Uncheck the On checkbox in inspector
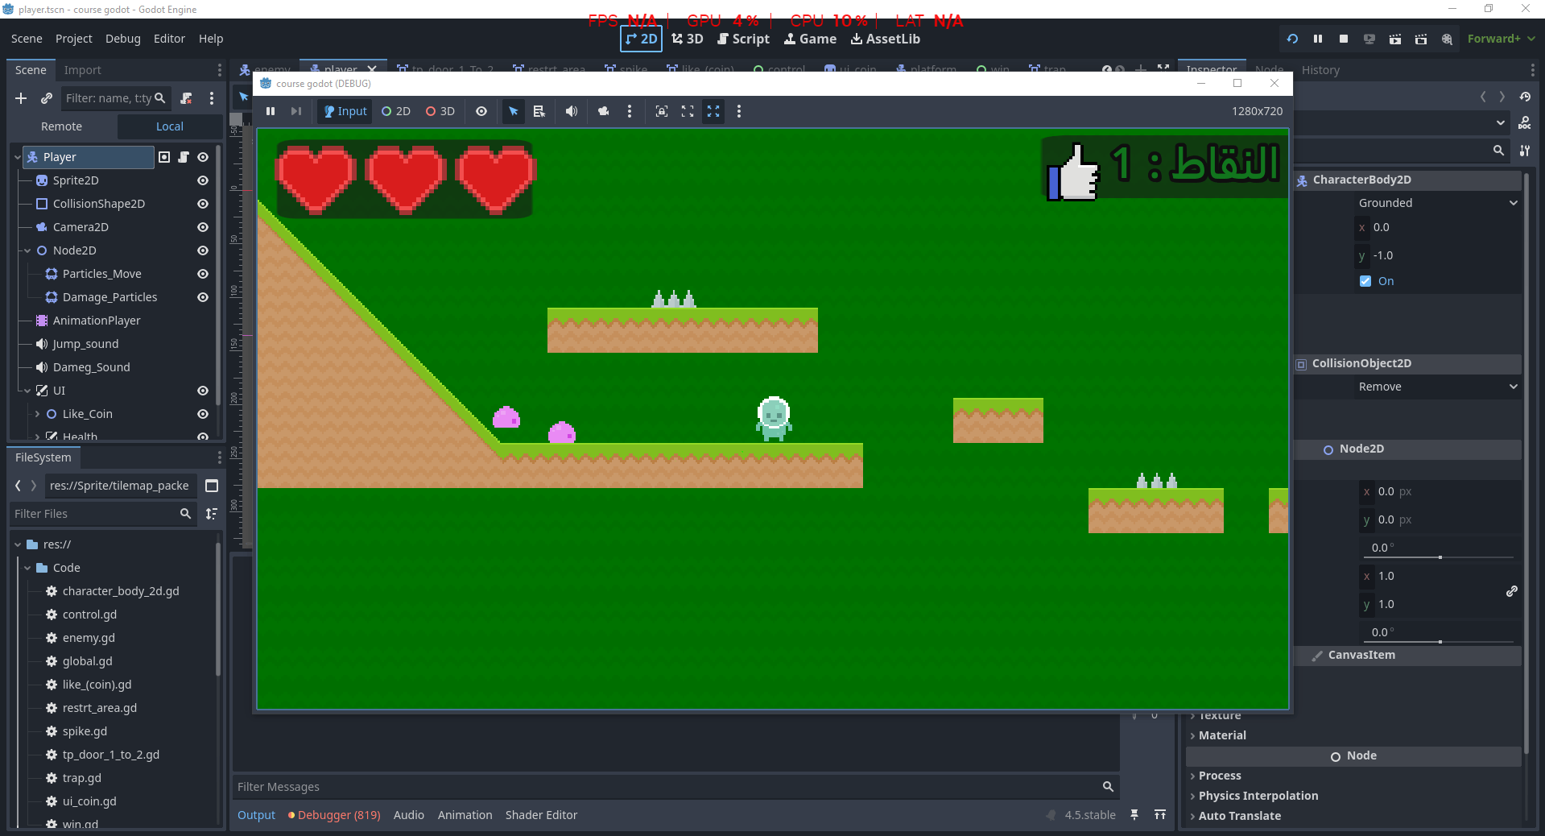 (x=1365, y=281)
